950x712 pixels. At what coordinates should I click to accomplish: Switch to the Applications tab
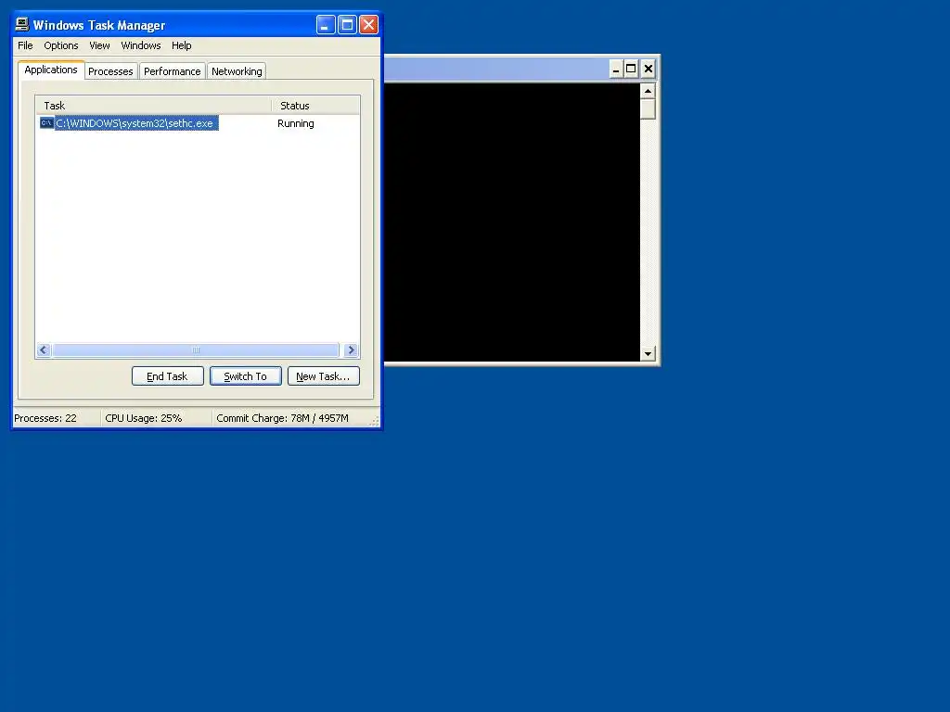pos(51,70)
